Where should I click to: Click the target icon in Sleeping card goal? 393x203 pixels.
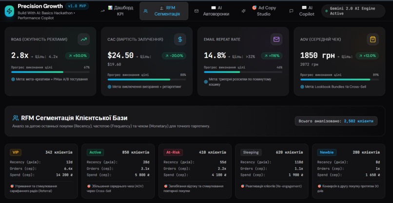[x=242, y=186]
